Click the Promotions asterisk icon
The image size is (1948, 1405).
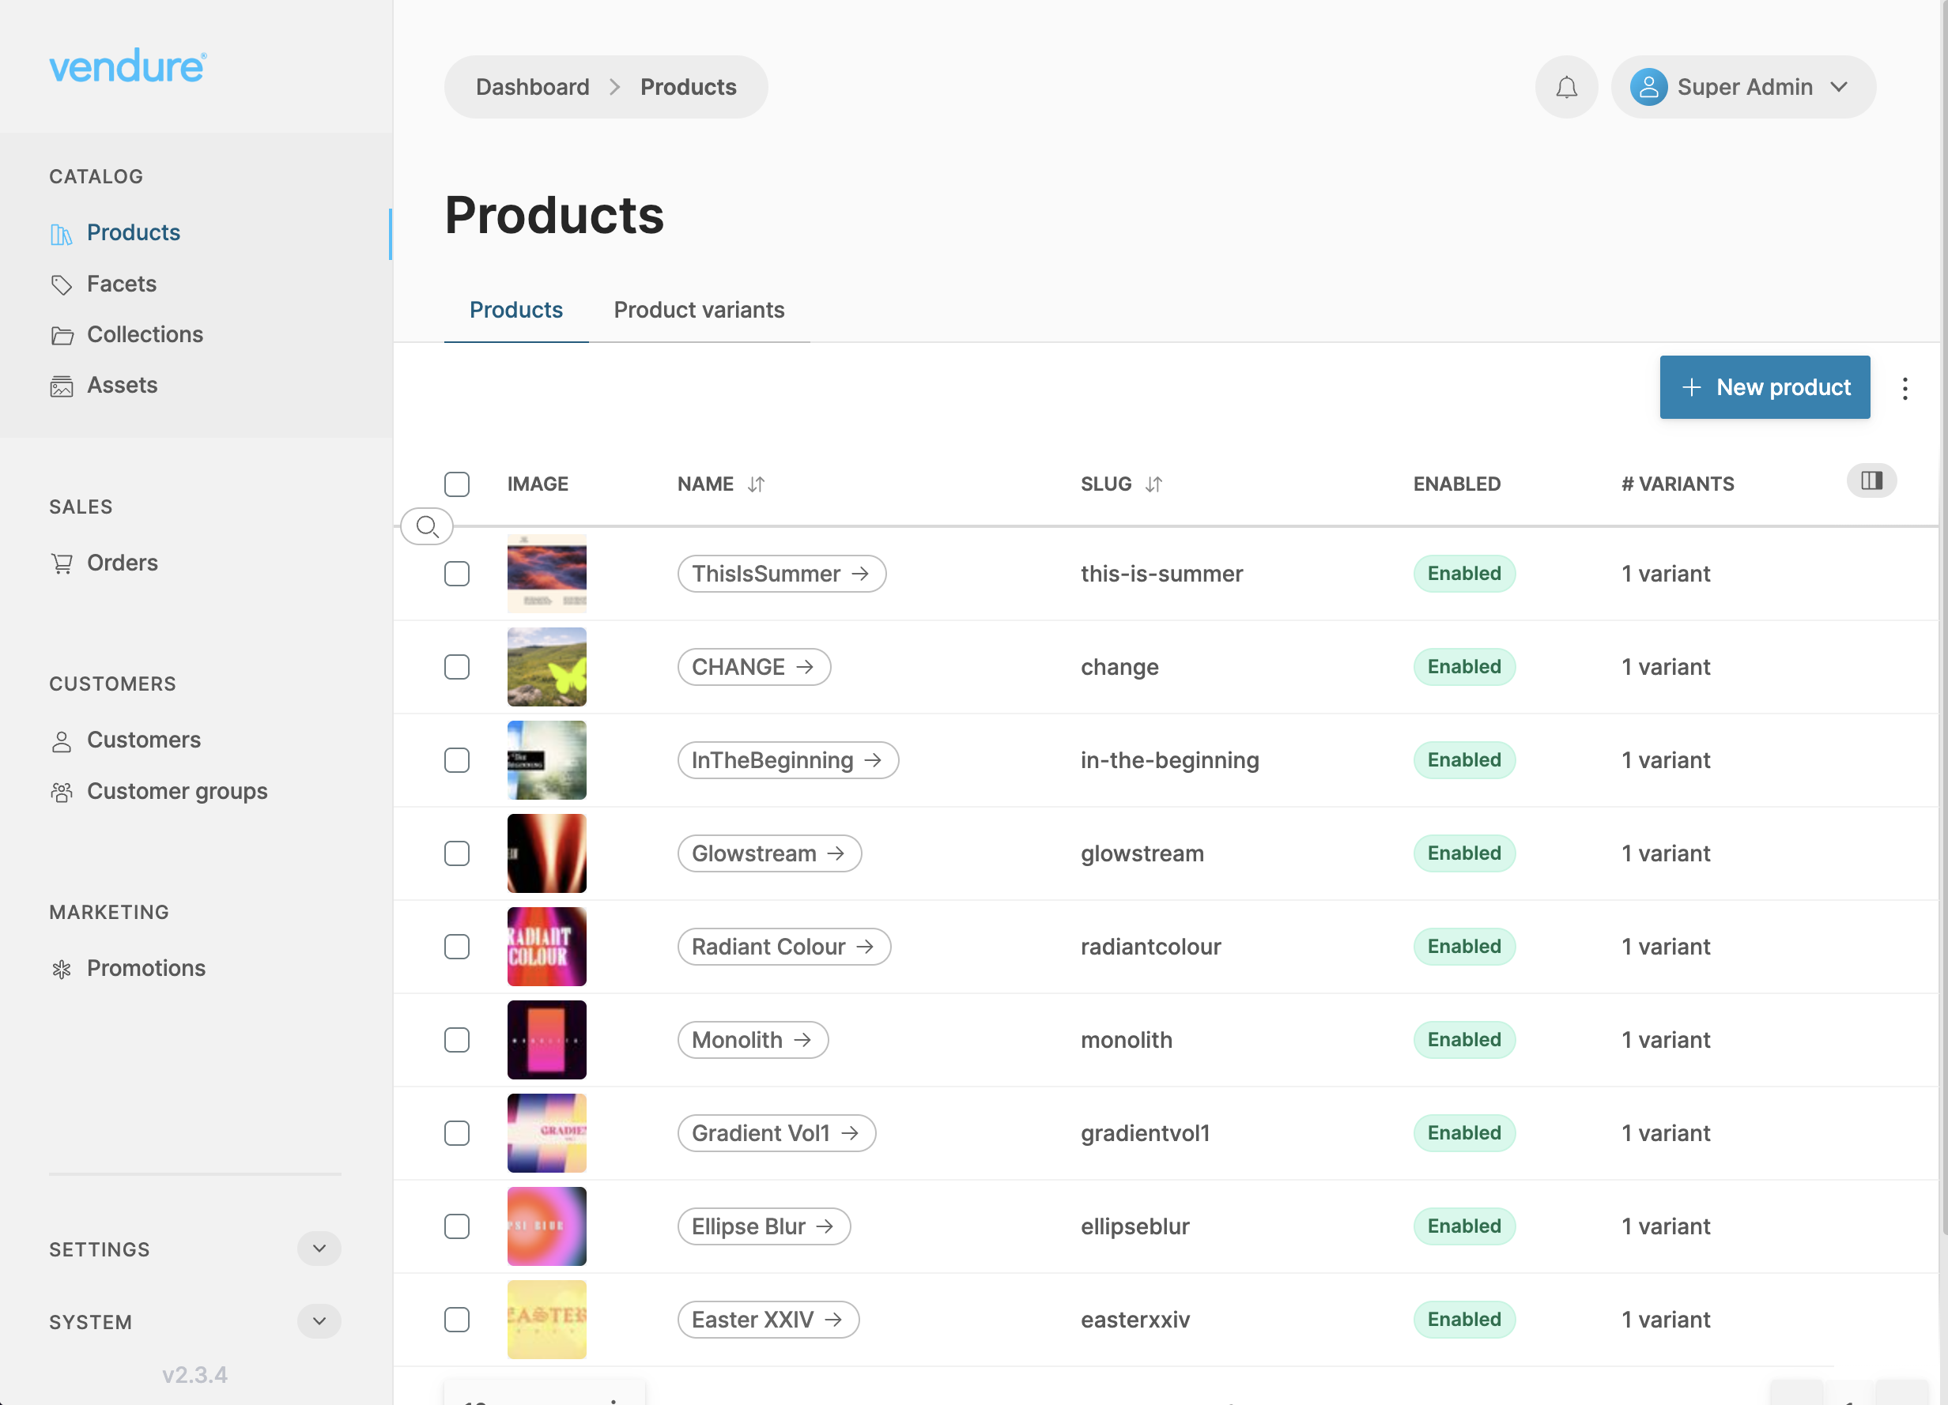click(61, 970)
